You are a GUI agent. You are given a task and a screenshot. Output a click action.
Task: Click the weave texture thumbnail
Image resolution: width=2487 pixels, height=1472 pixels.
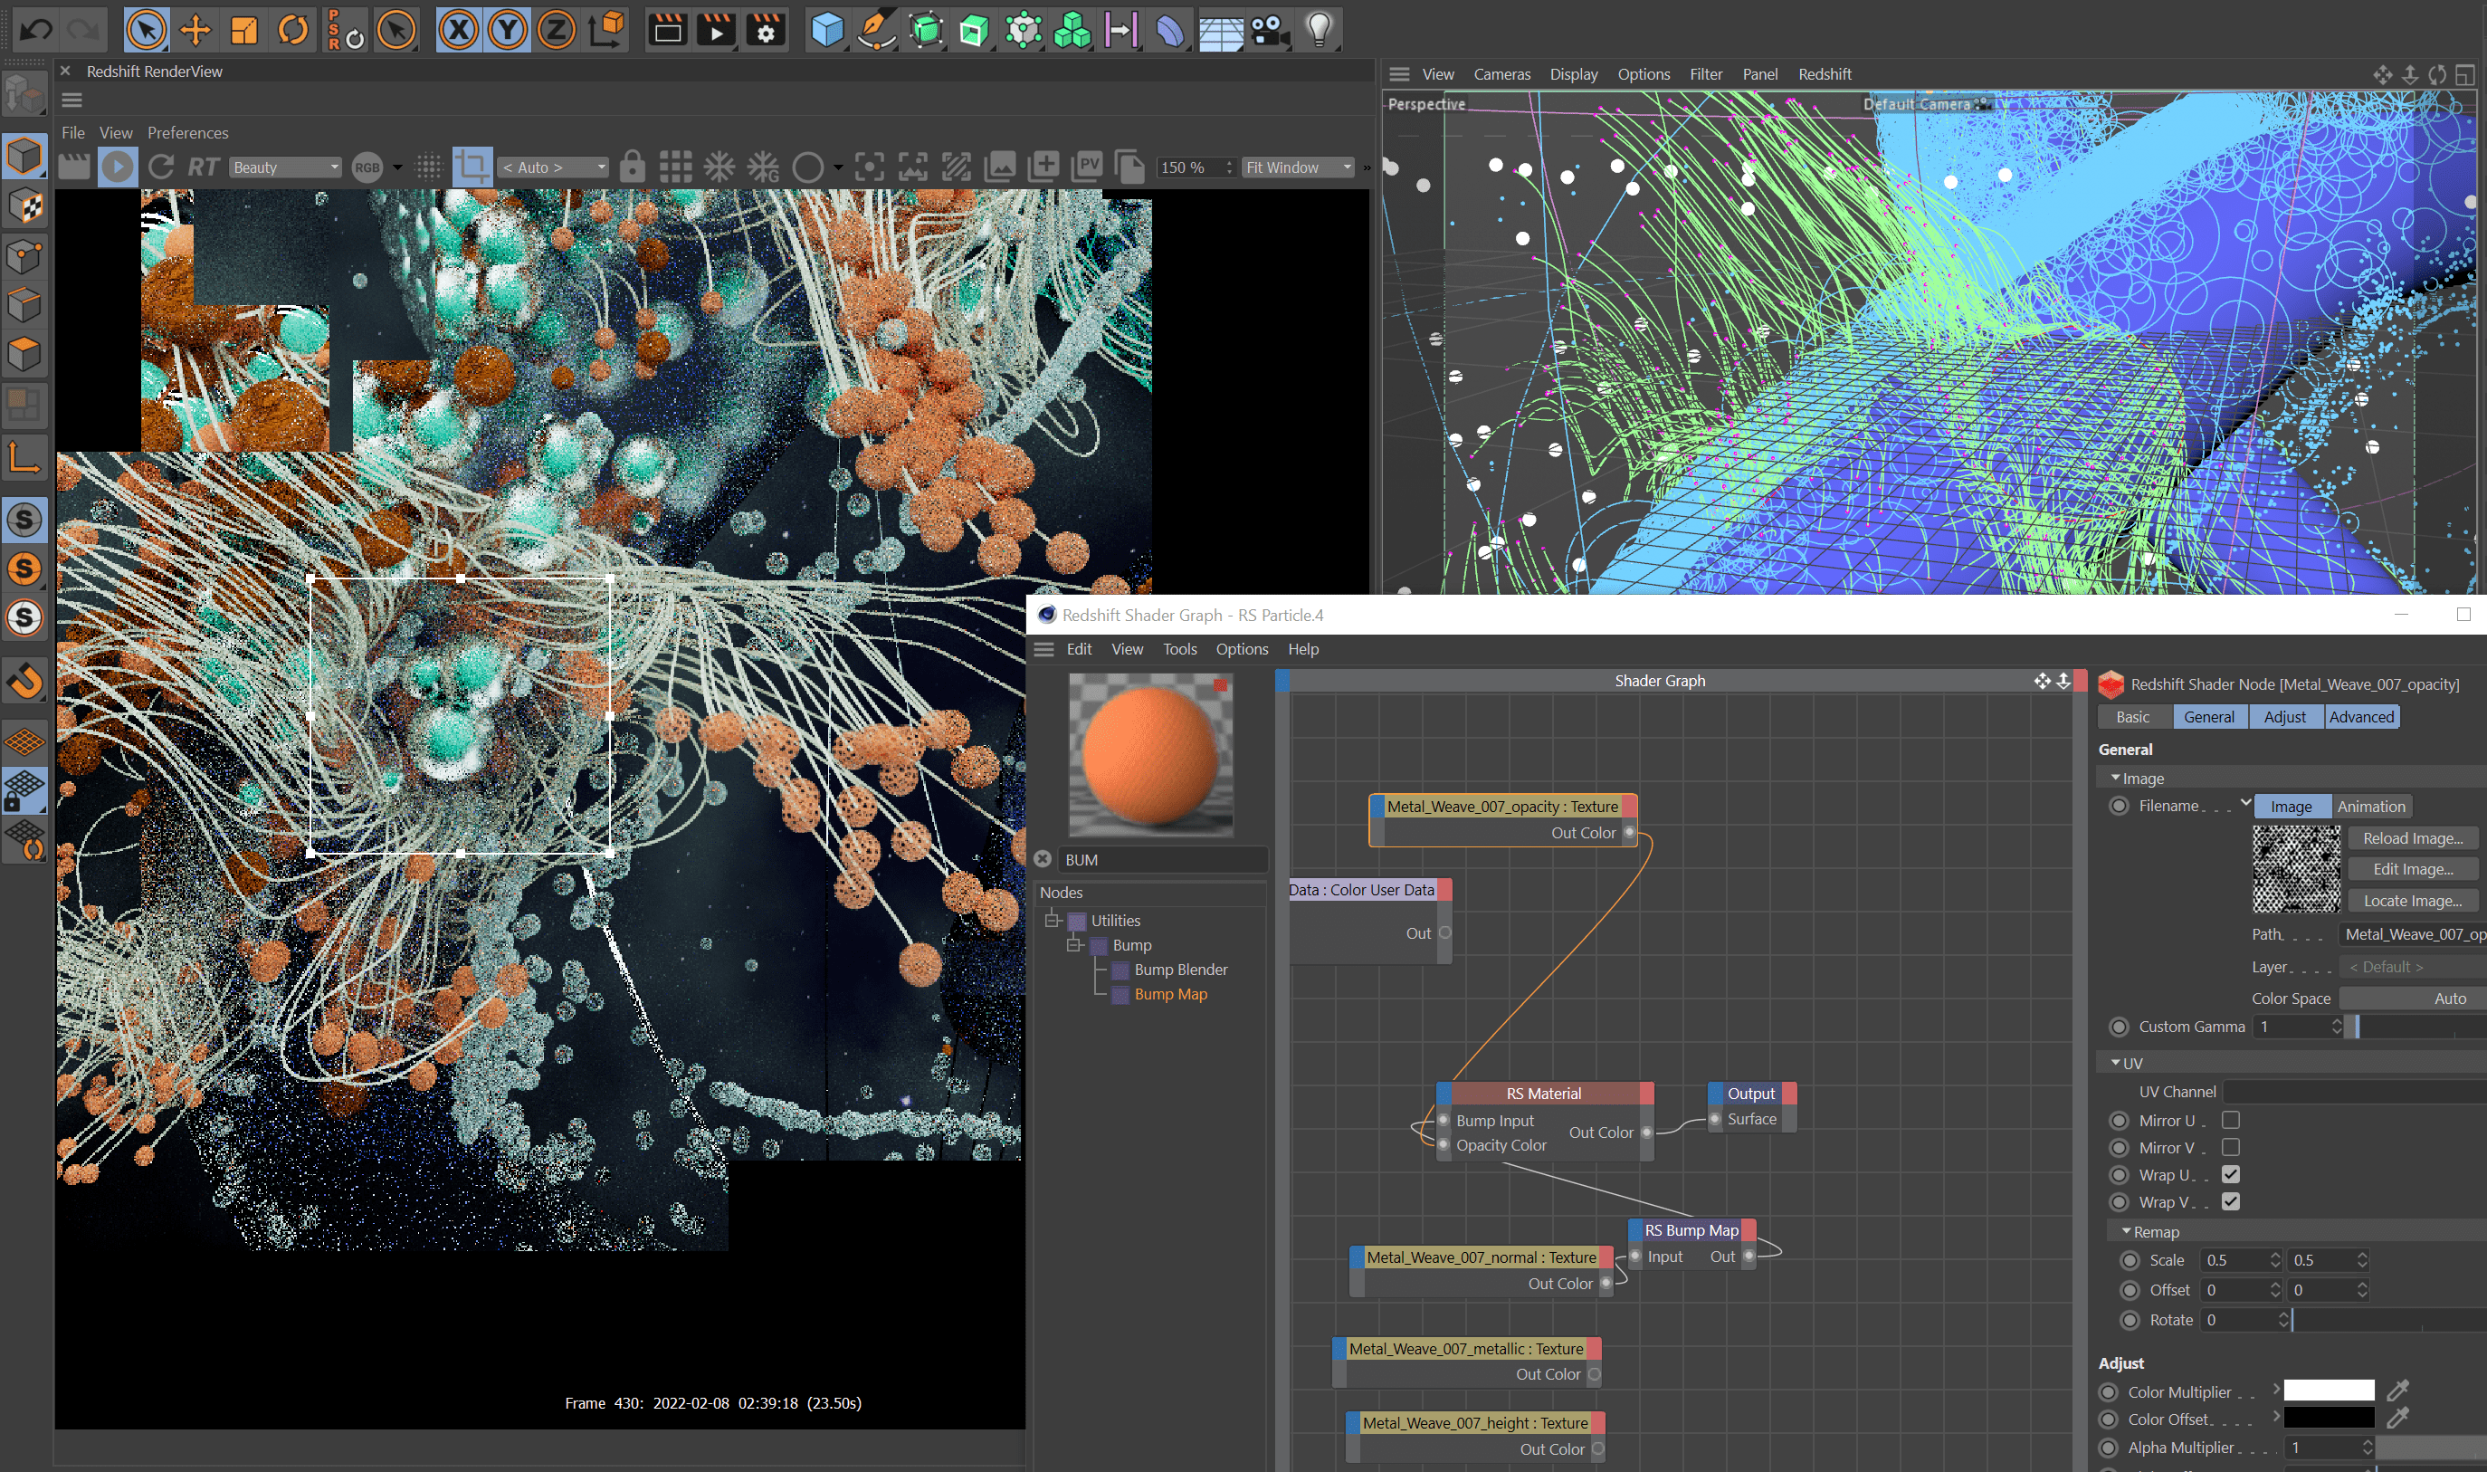(2296, 869)
